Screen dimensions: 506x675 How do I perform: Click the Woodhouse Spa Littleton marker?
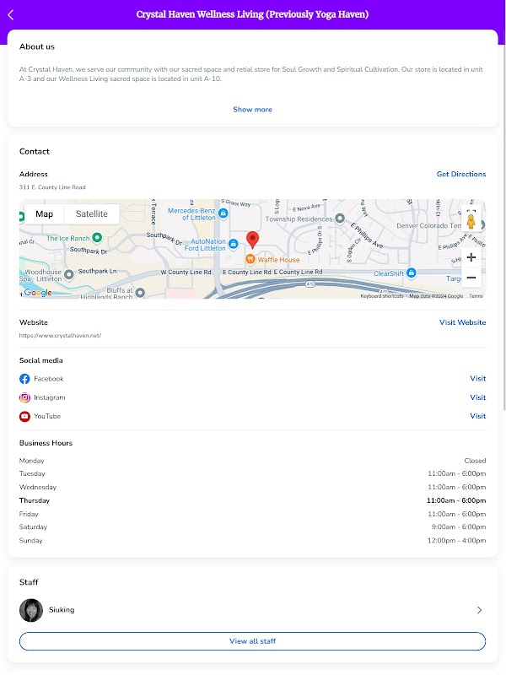69,274
